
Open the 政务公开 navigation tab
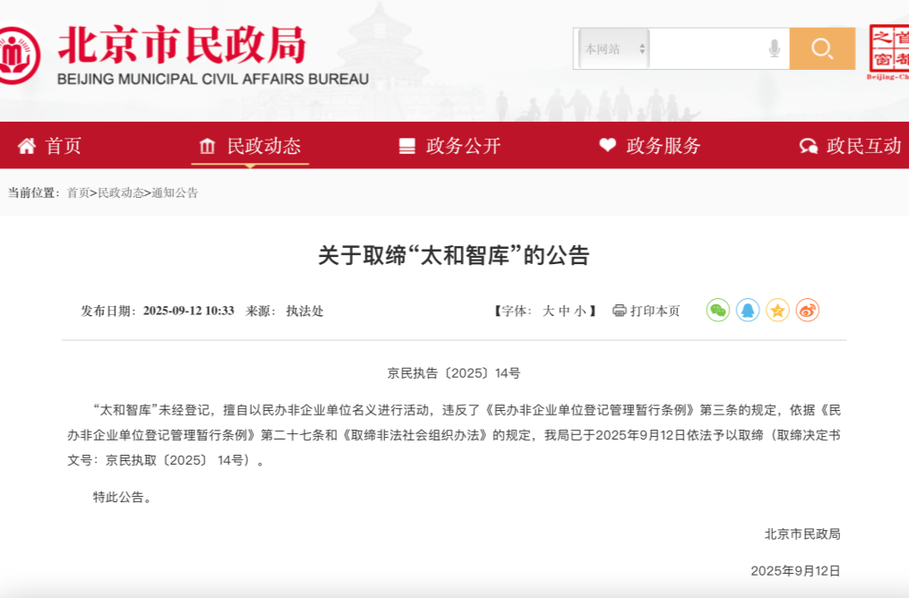pyautogui.click(x=463, y=145)
